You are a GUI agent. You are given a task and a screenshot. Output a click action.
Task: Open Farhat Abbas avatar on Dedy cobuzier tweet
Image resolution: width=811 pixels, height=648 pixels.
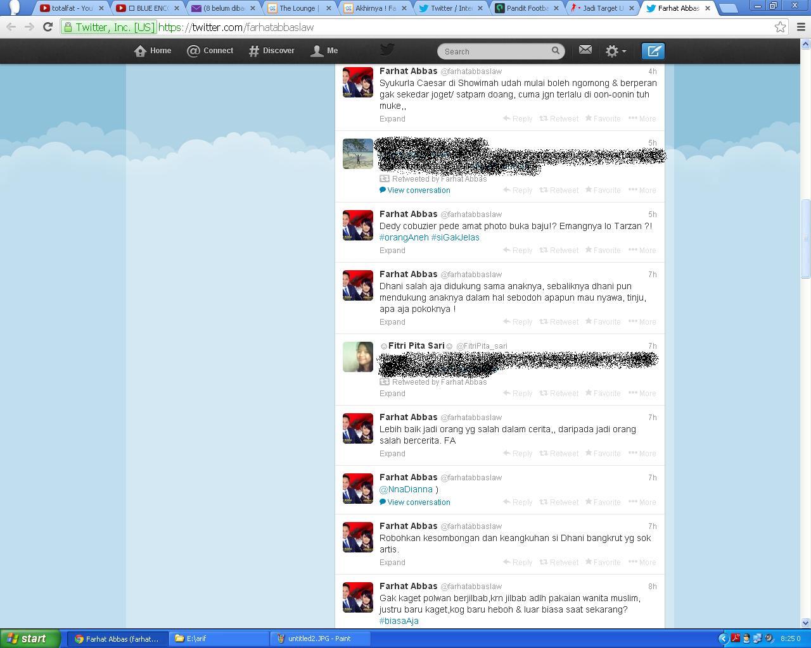(358, 225)
